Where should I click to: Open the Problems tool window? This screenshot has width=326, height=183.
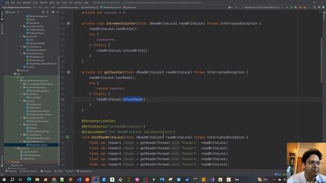click(x=11, y=171)
